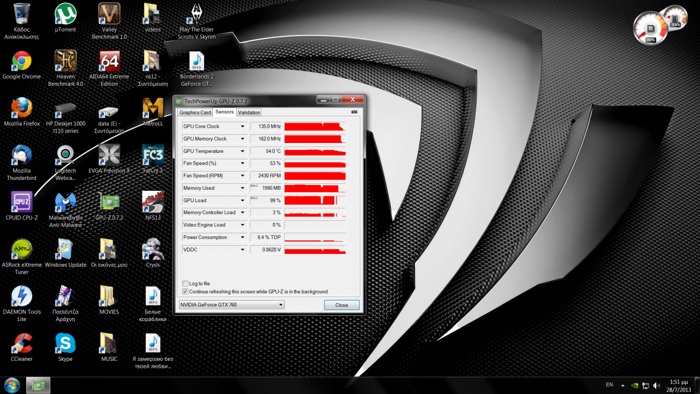Image resolution: width=700 pixels, height=394 pixels.
Task: Open the Play The Elder Scrolls V Skyrim shortcut
Action: click(x=197, y=21)
